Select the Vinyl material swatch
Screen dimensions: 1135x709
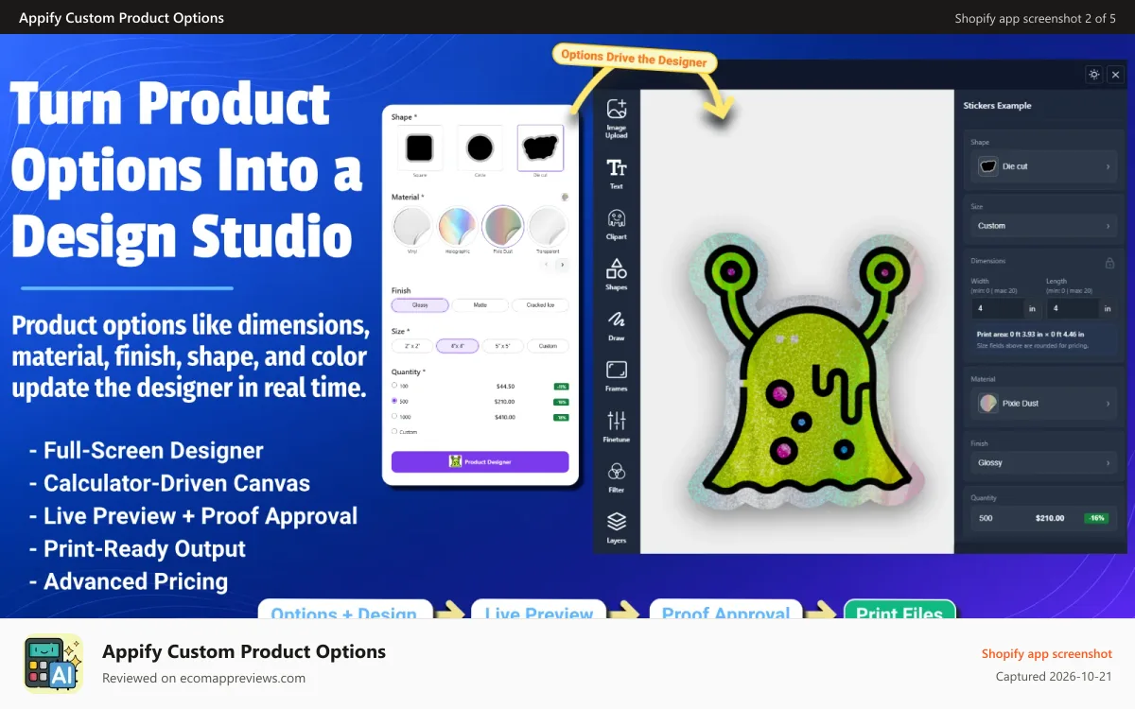pyautogui.click(x=411, y=227)
